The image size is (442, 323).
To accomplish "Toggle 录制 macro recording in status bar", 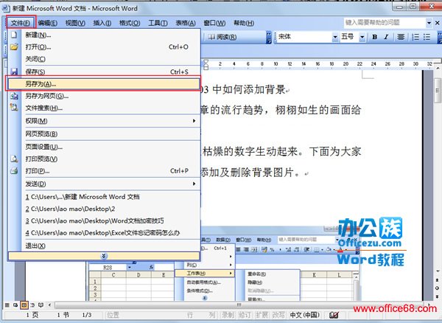I will (227, 315).
